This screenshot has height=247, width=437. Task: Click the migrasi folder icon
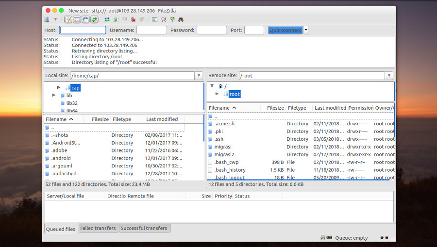coord(210,147)
